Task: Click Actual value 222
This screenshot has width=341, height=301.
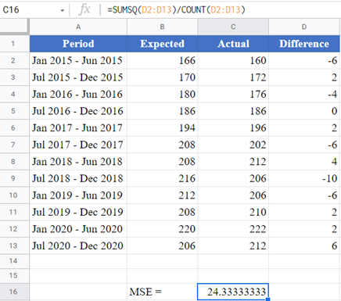Action: 233,229
